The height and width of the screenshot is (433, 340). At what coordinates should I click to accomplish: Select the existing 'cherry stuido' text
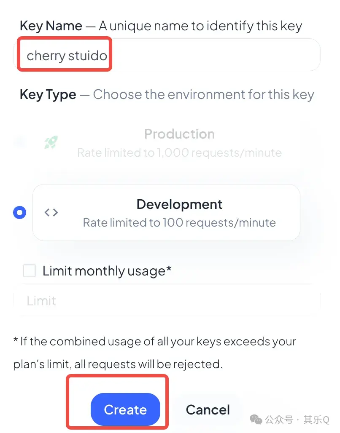click(x=64, y=54)
